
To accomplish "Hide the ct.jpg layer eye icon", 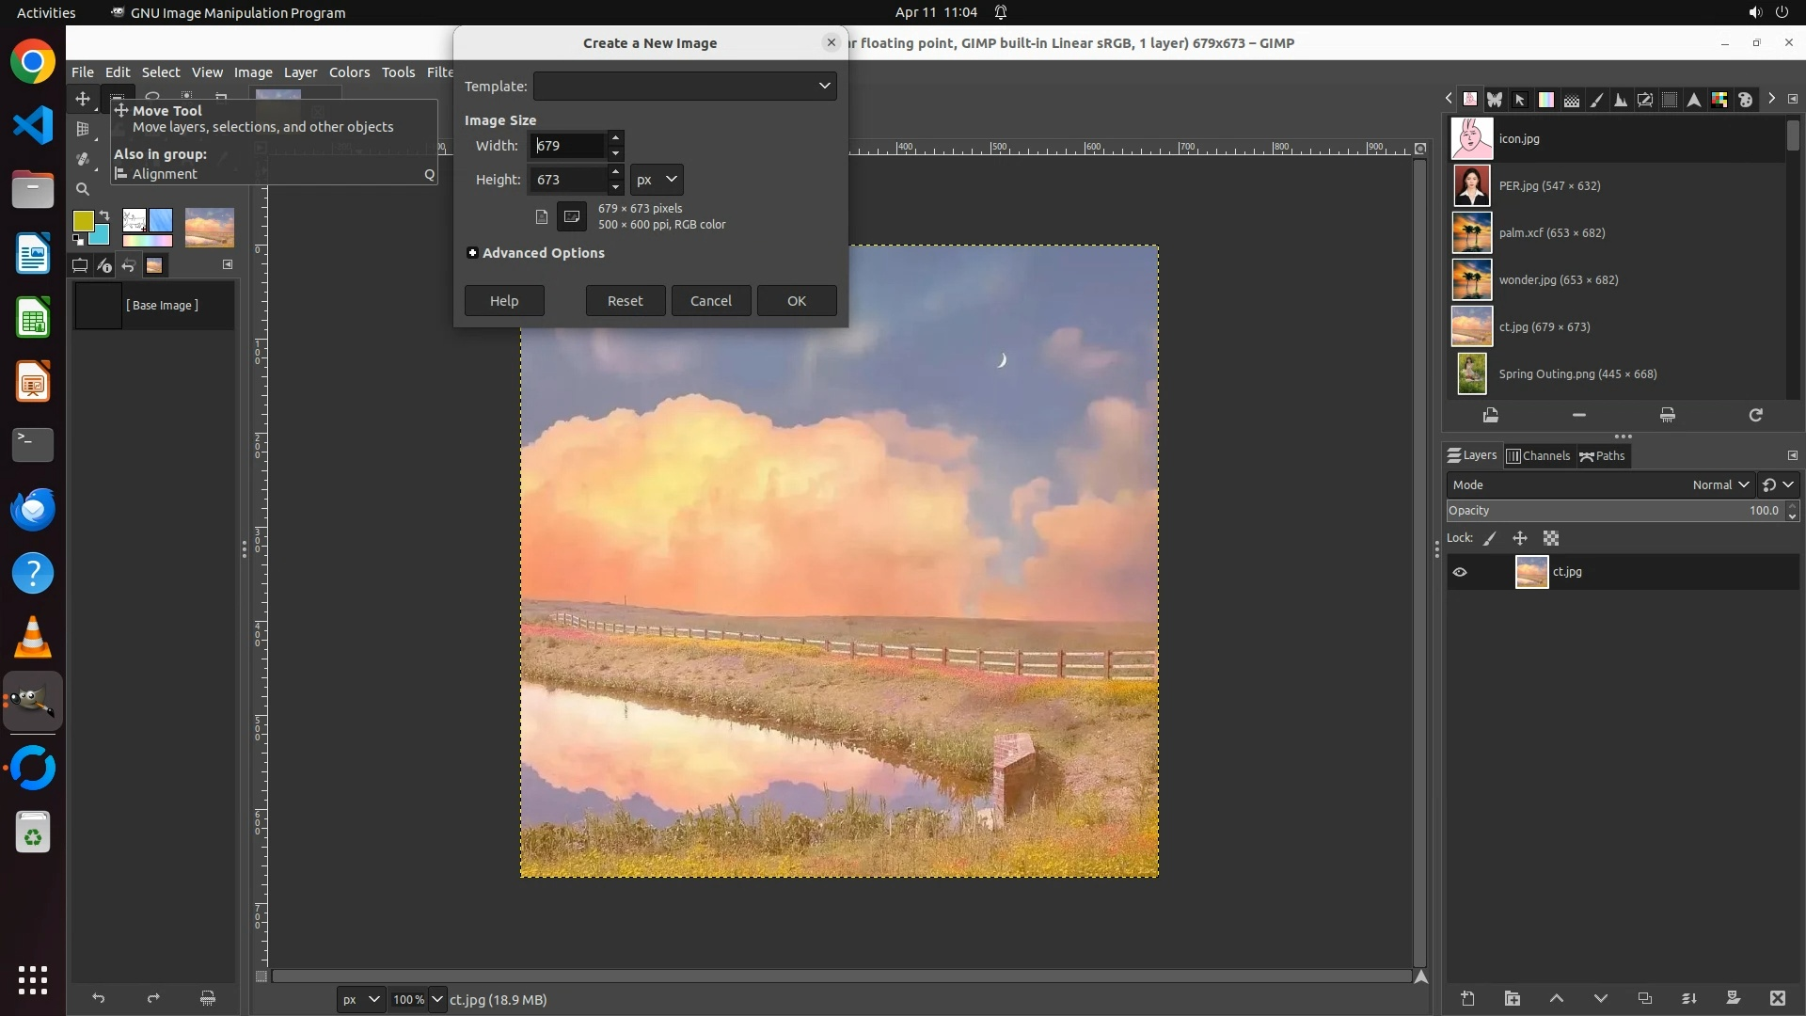I will (1460, 572).
